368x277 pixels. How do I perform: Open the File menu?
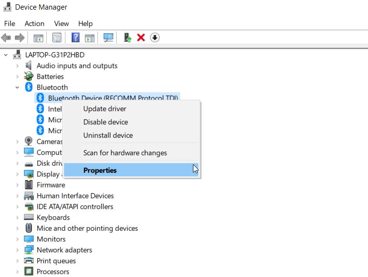[x=10, y=24]
